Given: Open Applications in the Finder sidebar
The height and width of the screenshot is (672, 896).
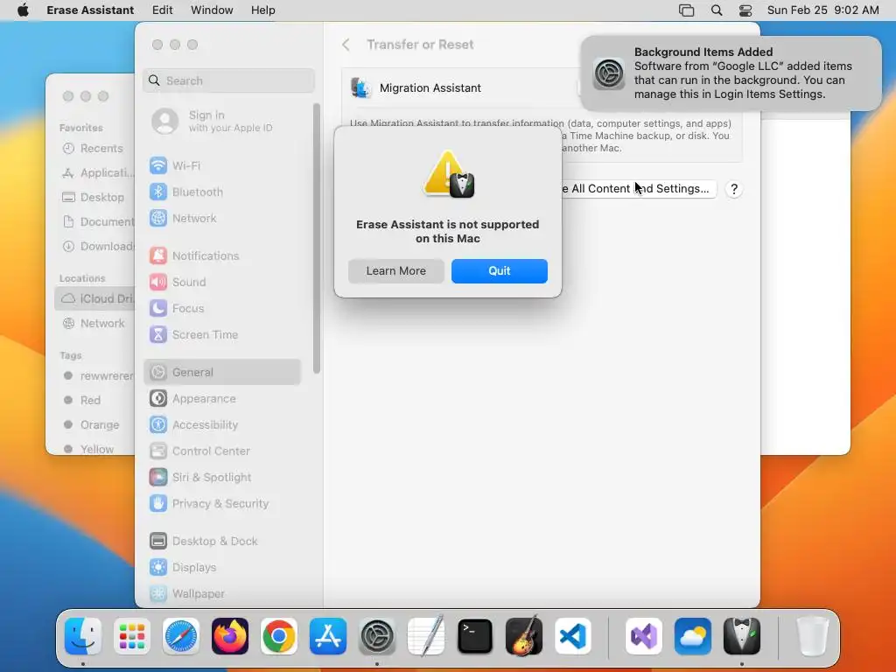Looking at the screenshot, I should (x=94, y=172).
